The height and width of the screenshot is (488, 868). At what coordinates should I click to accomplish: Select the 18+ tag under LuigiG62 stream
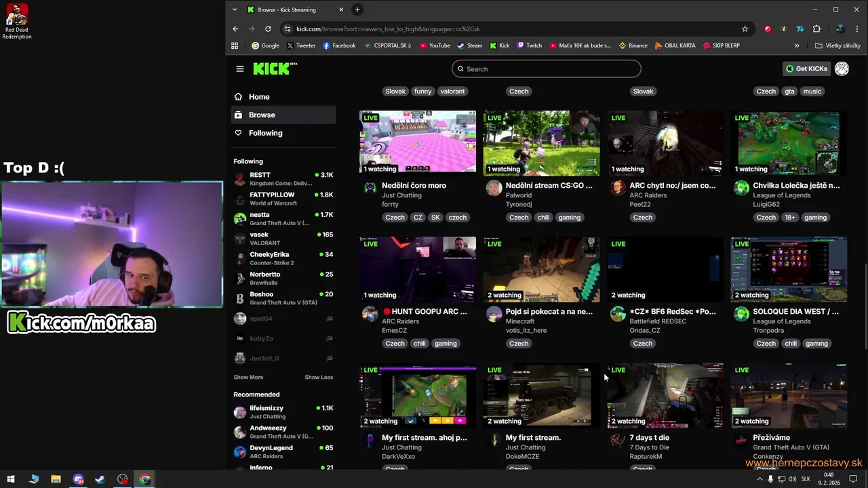pos(789,218)
